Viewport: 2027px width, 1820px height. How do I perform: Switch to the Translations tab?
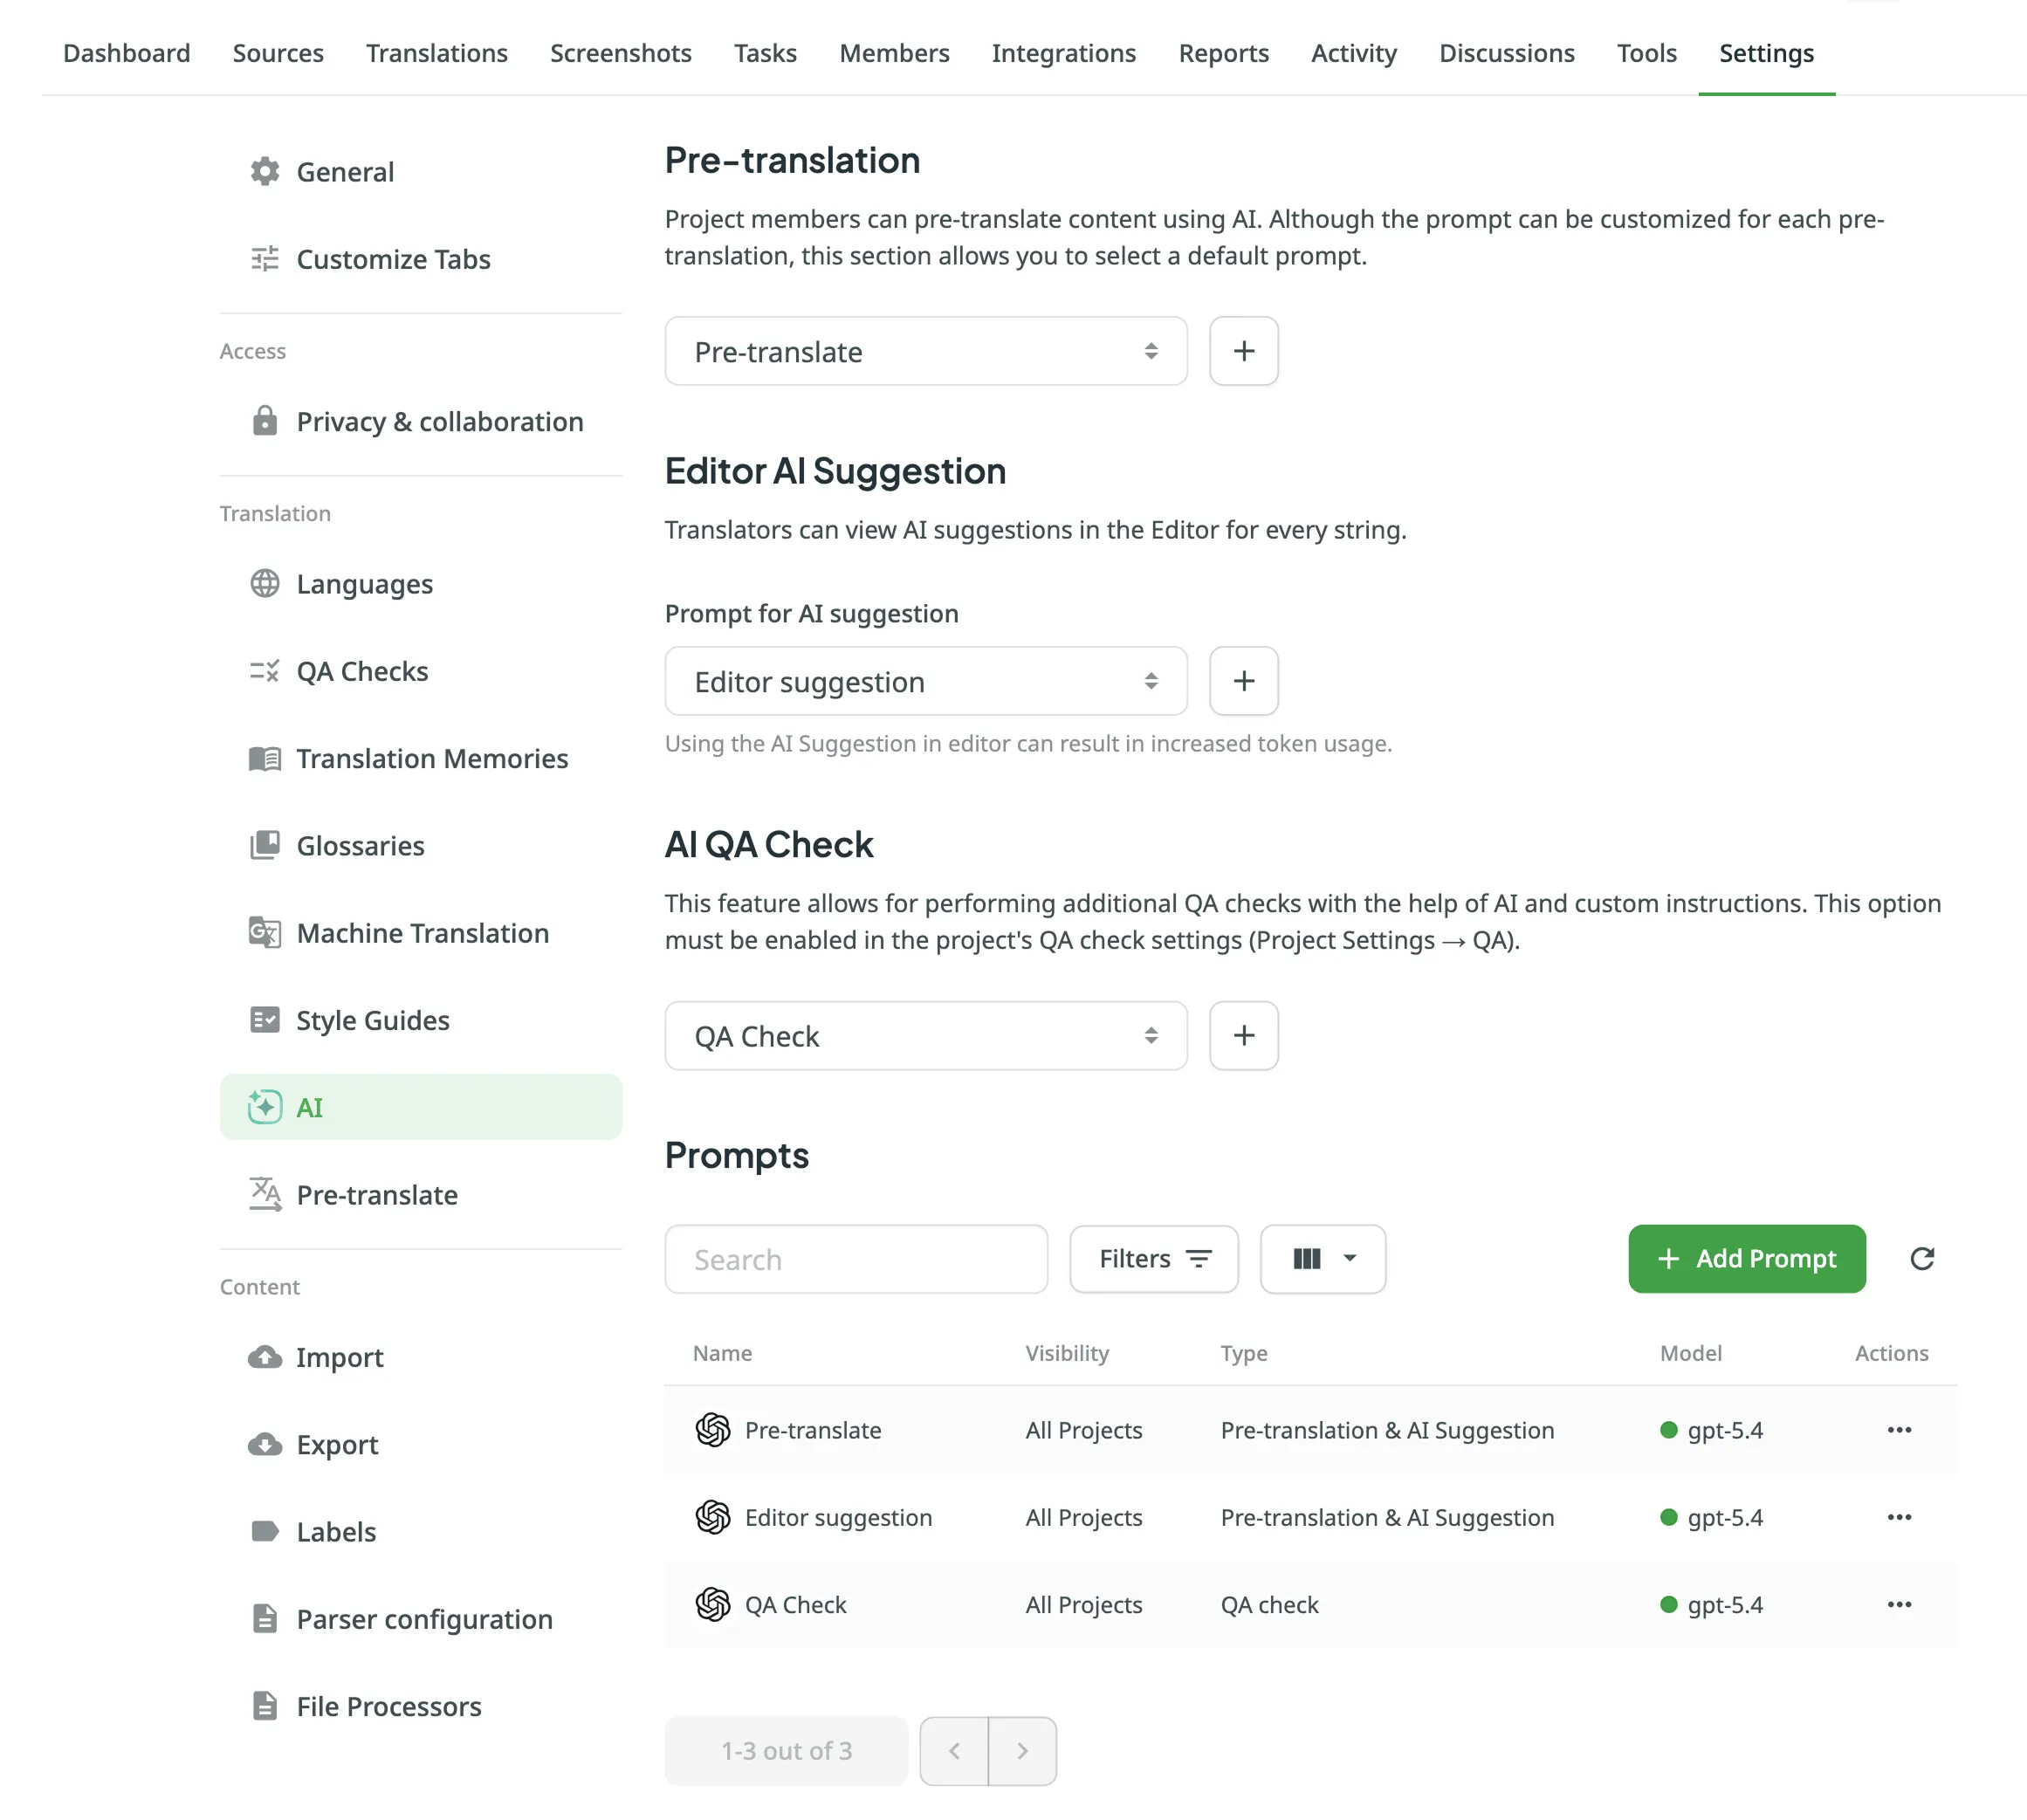click(x=436, y=53)
